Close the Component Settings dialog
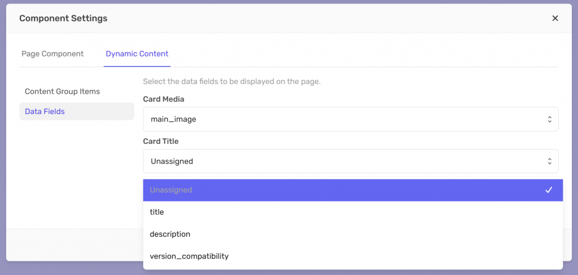 point(555,18)
